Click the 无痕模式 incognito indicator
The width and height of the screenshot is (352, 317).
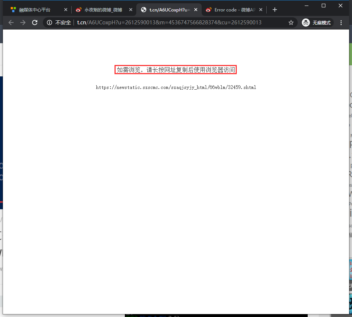(317, 23)
